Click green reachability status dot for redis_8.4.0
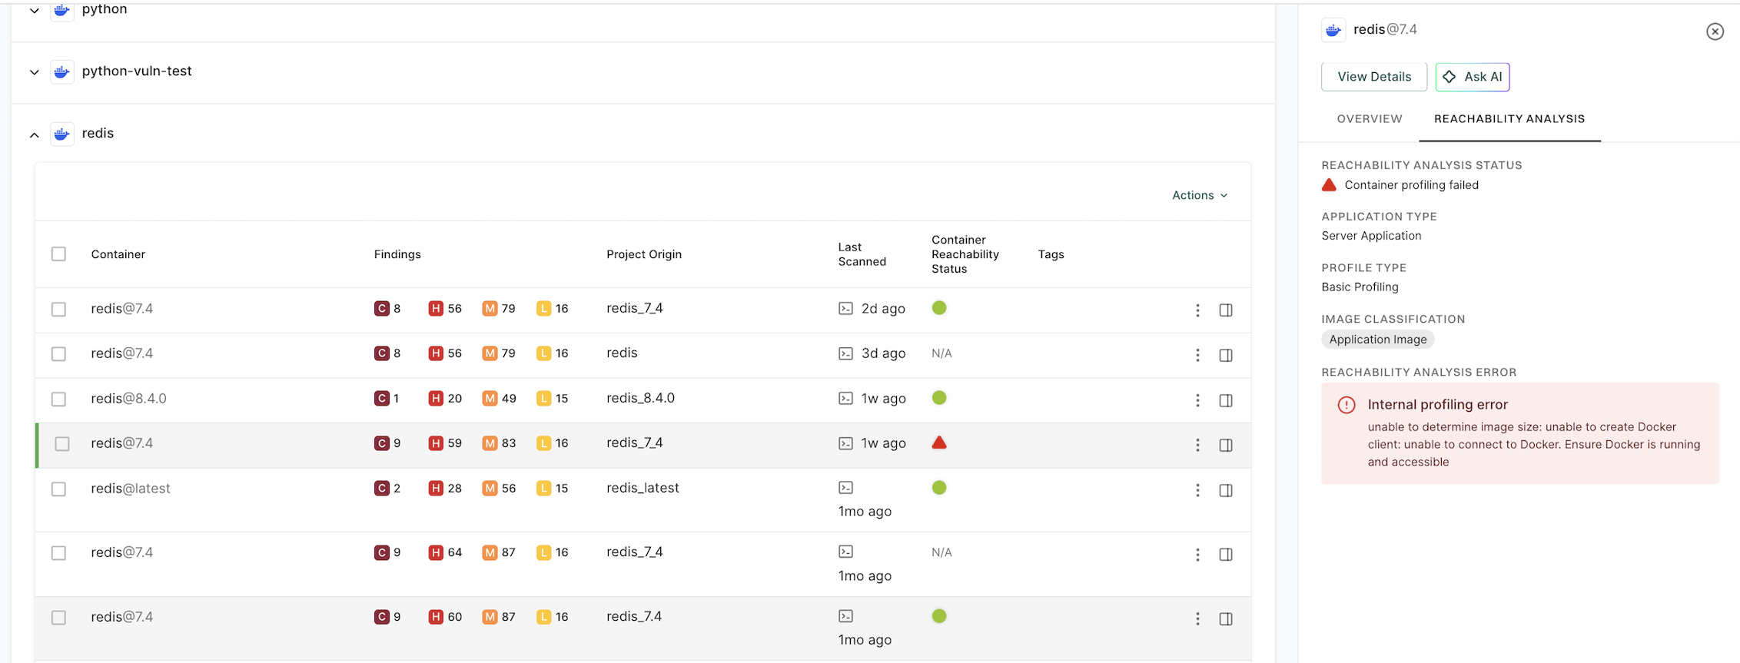The width and height of the screenshot is (1740, 663). pos(938,398)
